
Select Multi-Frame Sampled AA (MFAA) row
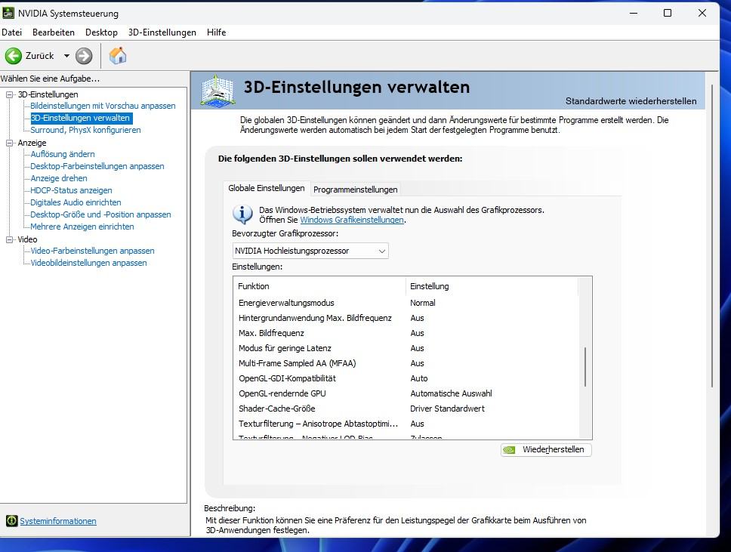pyautogui.click(x=406, y=363)
